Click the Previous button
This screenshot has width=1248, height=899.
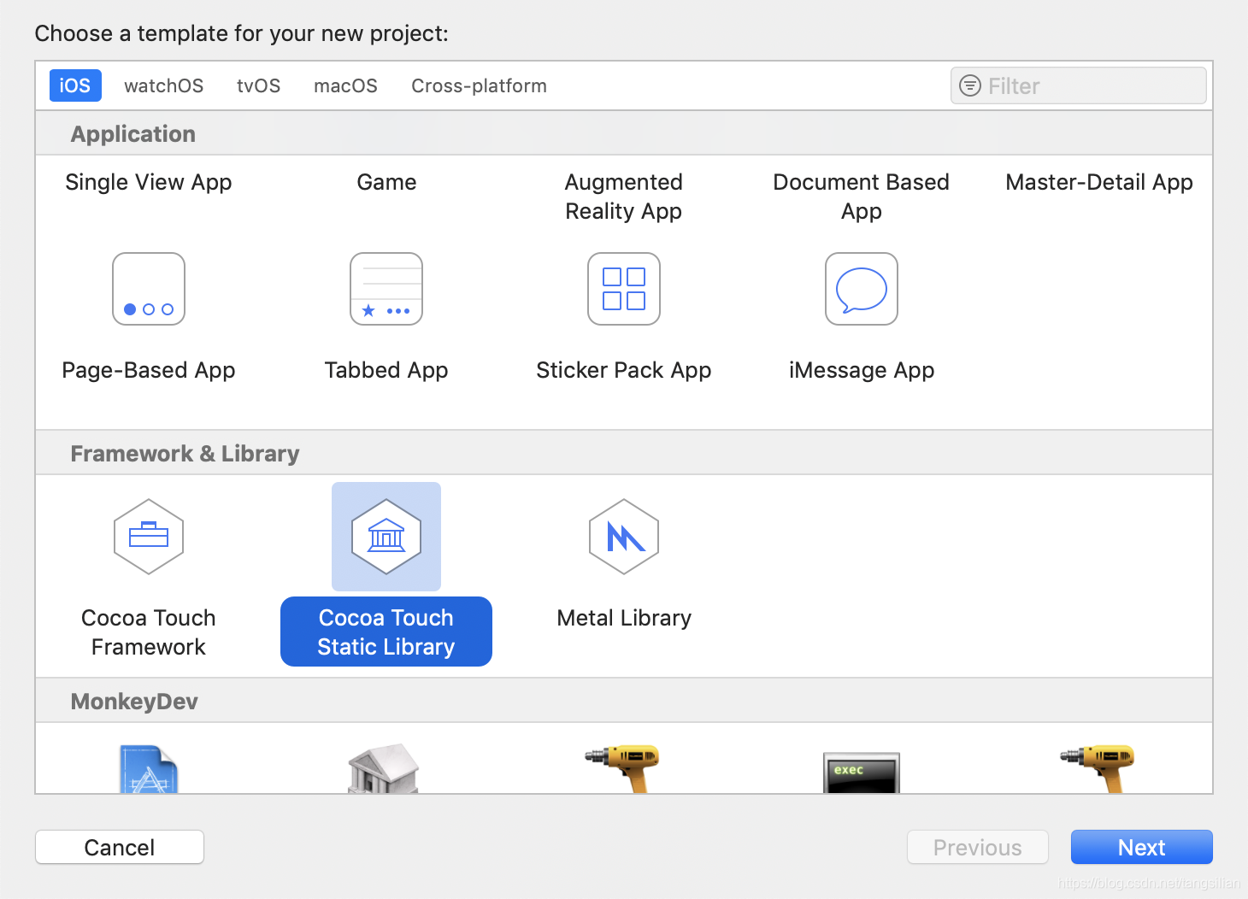coord(978,847)
